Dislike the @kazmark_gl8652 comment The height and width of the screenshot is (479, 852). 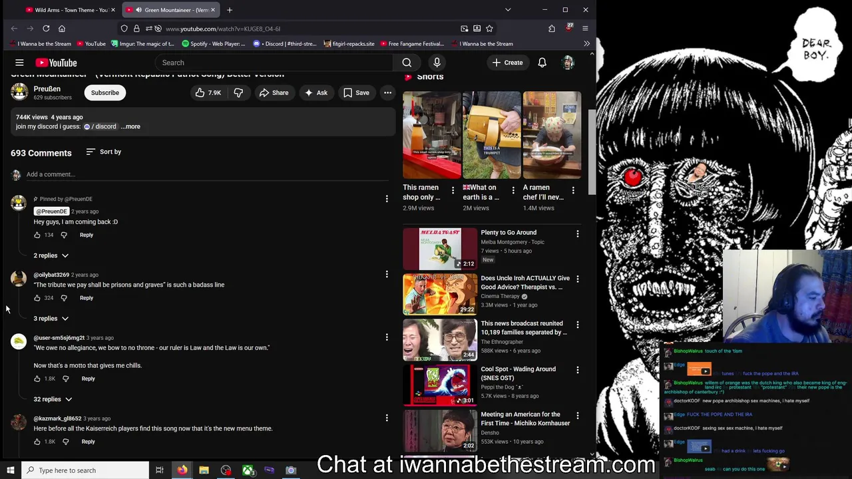65,442
